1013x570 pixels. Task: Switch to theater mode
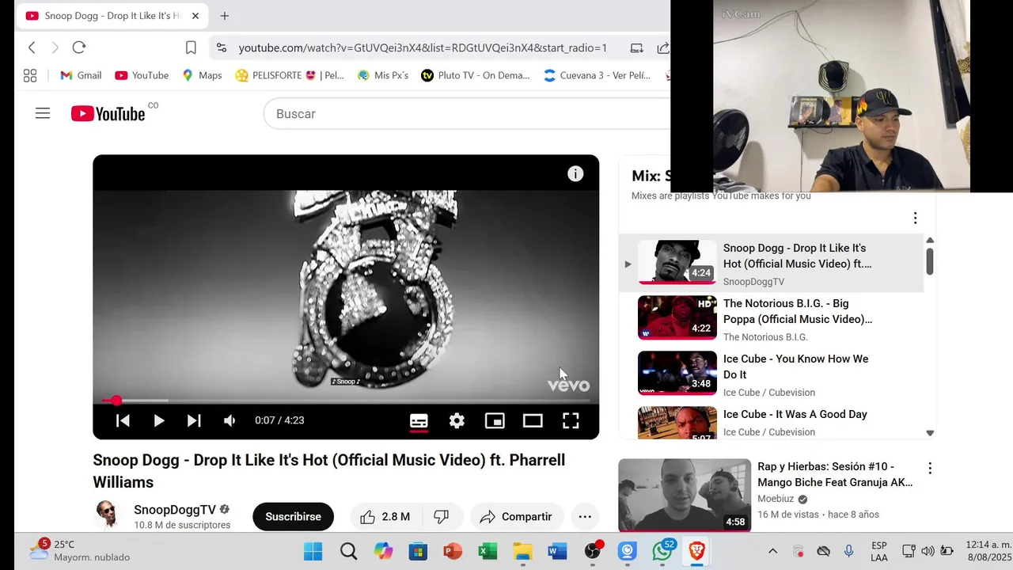(x=533, y=420)
